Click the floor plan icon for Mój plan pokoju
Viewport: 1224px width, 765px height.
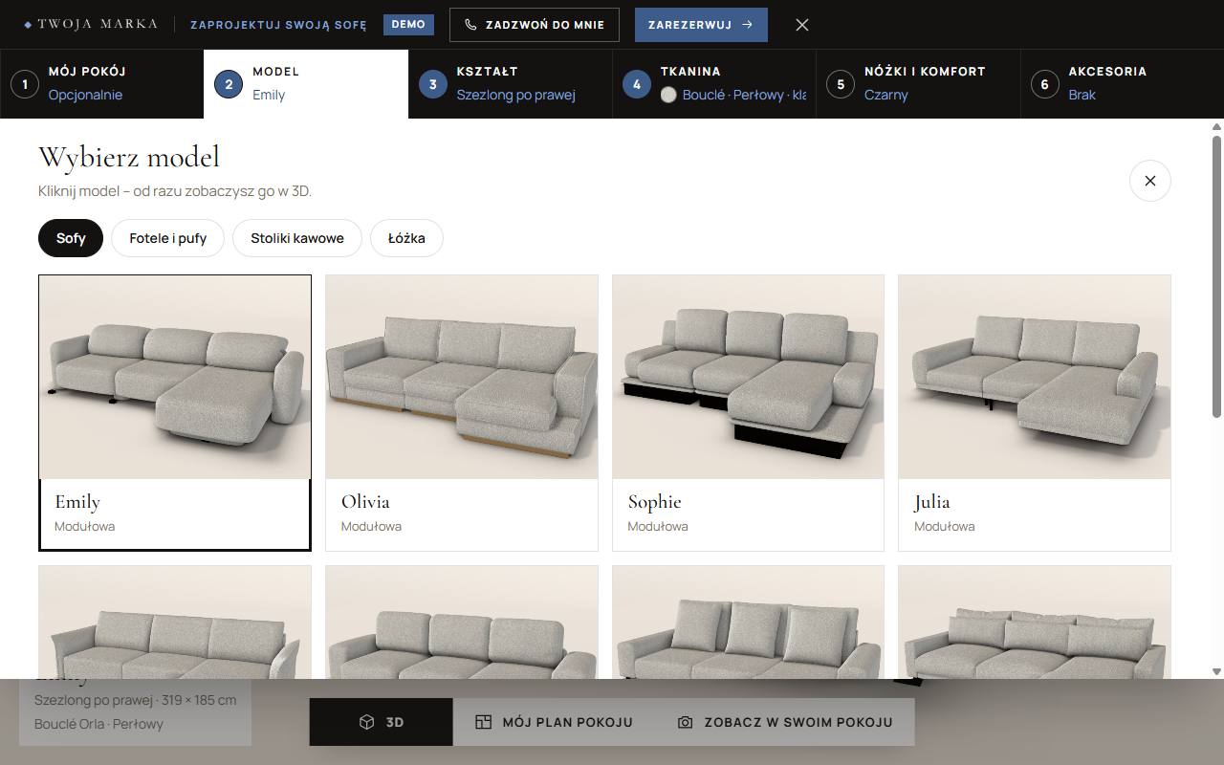484,722
